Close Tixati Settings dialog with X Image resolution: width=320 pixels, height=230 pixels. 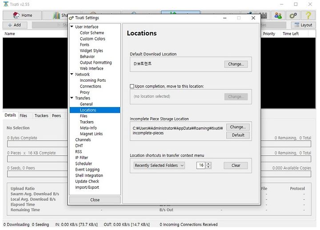click(253, 18)
